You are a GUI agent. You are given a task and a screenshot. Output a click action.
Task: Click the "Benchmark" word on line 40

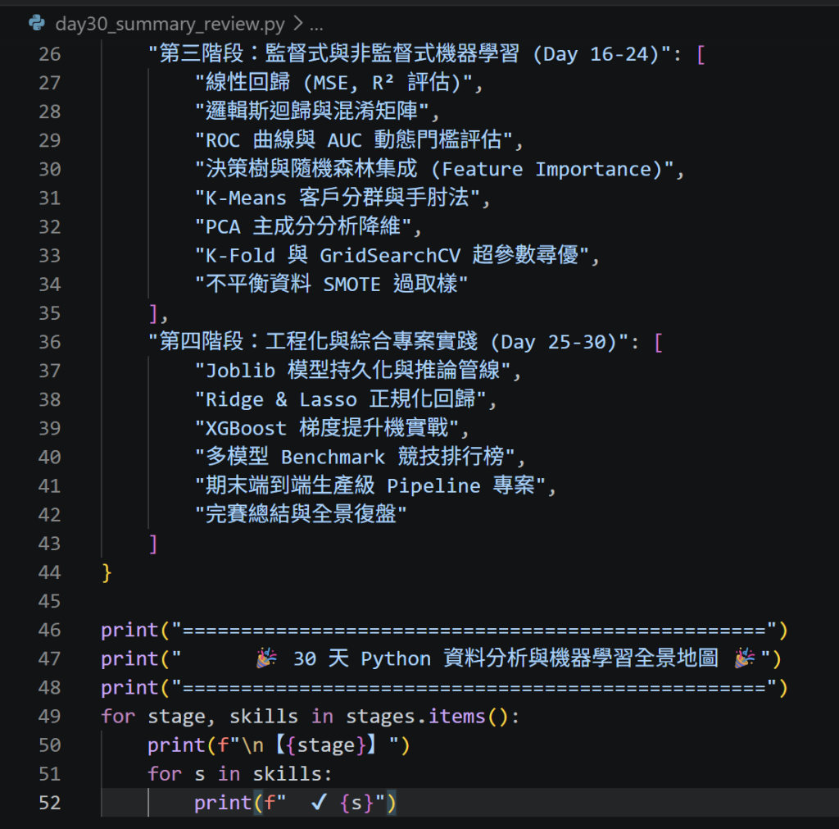333,458
